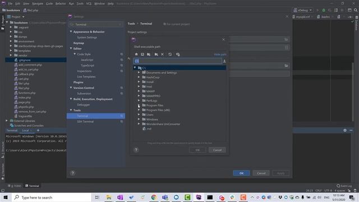
Task: Select Plugins in settings tree
Action: (79, 82)
